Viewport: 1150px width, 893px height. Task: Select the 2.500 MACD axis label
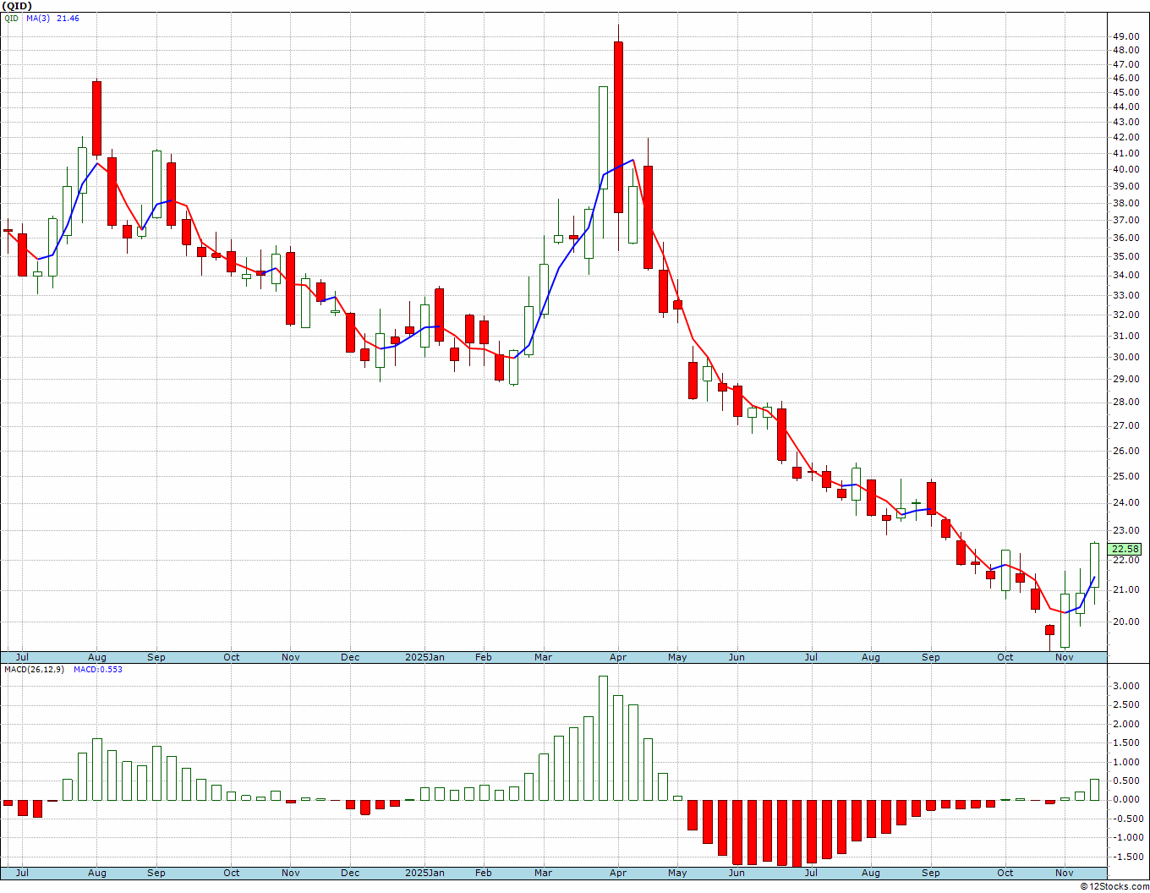click(1125, 704)
